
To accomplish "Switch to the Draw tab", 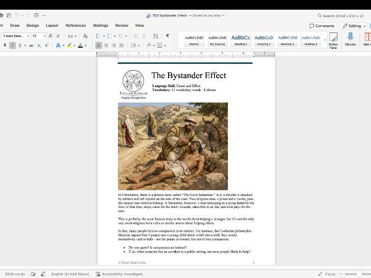I will (15, 25).
